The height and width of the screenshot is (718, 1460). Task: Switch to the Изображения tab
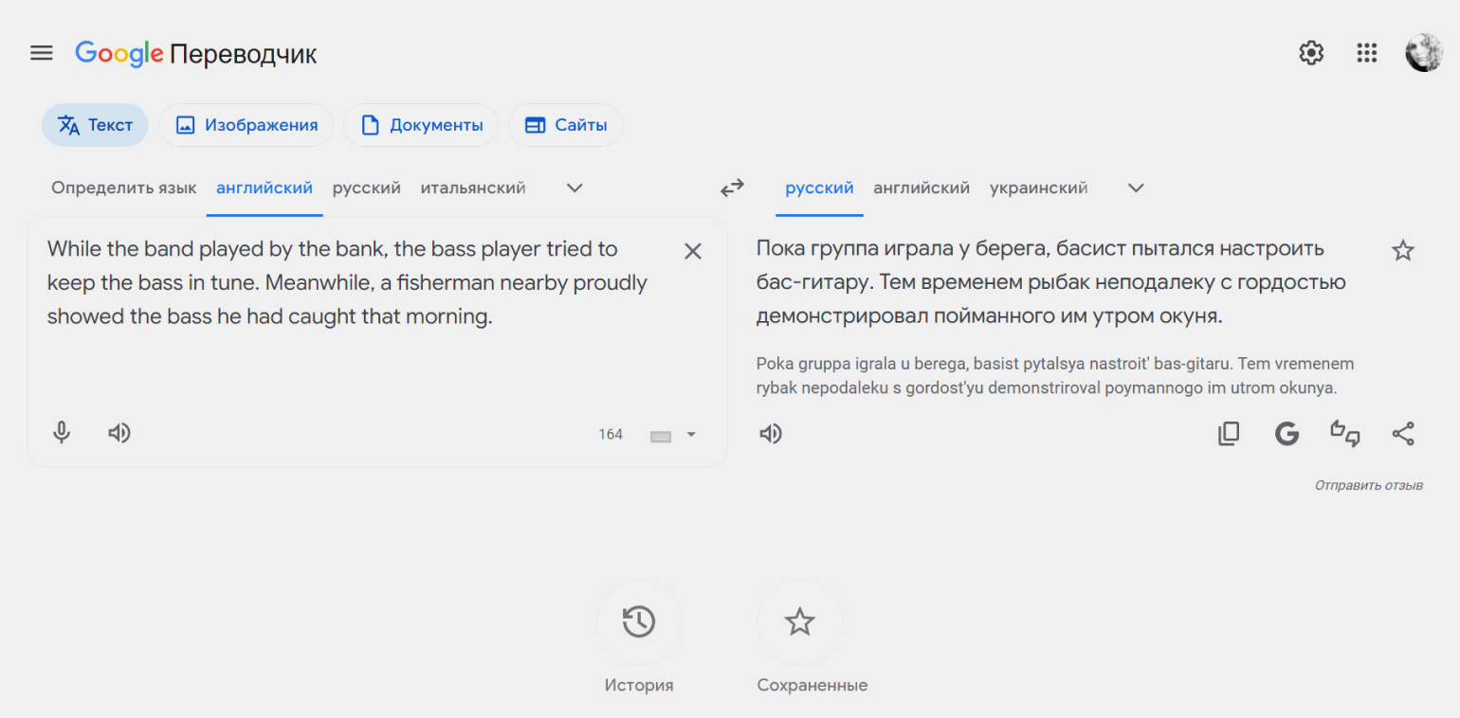pos(246,125)
